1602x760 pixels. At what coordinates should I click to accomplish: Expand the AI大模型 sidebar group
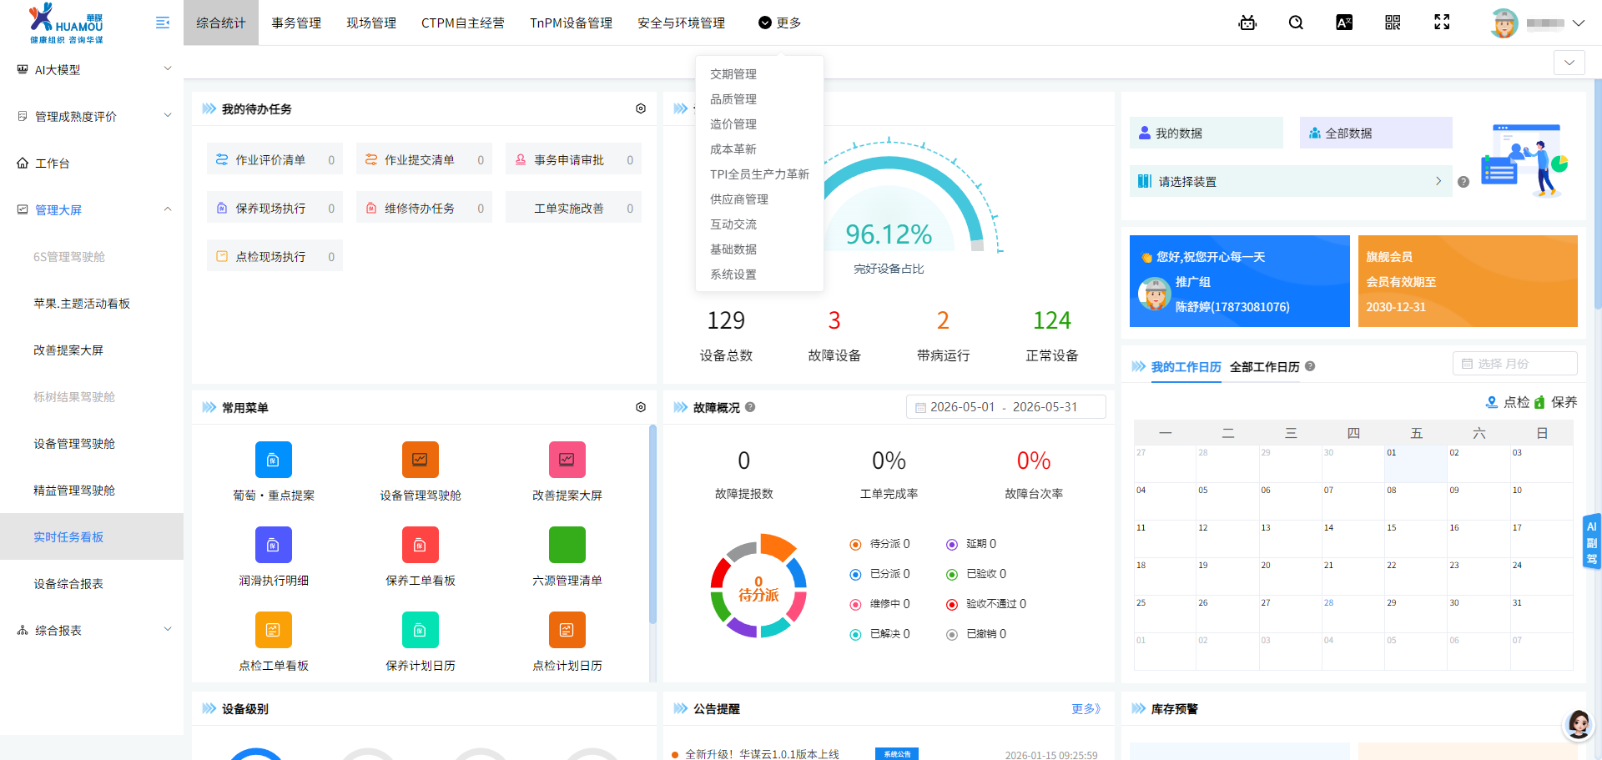click(92, 69)
